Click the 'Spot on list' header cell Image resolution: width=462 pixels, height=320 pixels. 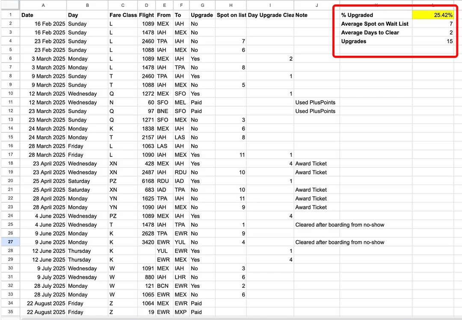click(x=231, y=15)
